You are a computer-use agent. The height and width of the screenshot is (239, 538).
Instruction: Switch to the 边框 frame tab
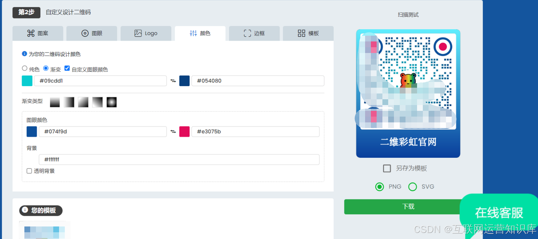point(254,33)
